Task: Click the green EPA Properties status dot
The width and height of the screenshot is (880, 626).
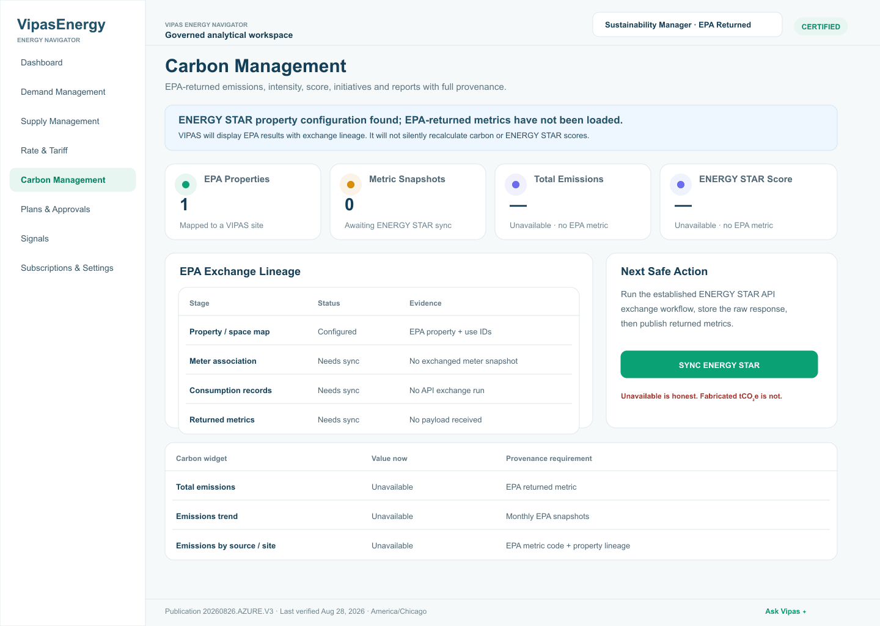Action: click(x=186, y=185)
